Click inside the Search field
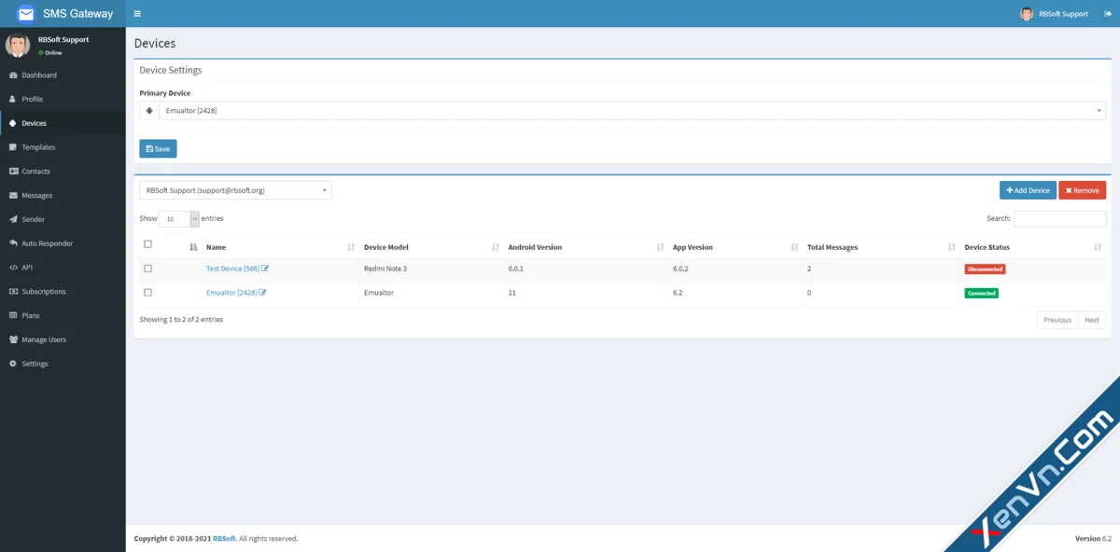1120x552 pixels. tap(1059, 218)
